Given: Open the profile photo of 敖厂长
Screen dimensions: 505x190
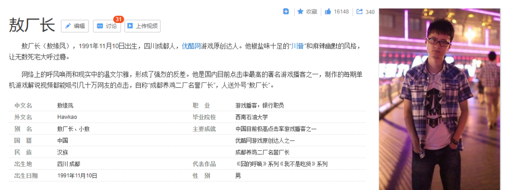Looking at the screenshot, I should [x=439, y=99].
